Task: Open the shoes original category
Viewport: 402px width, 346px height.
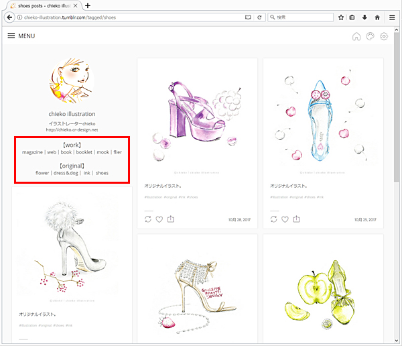Action: coord(102,173)
